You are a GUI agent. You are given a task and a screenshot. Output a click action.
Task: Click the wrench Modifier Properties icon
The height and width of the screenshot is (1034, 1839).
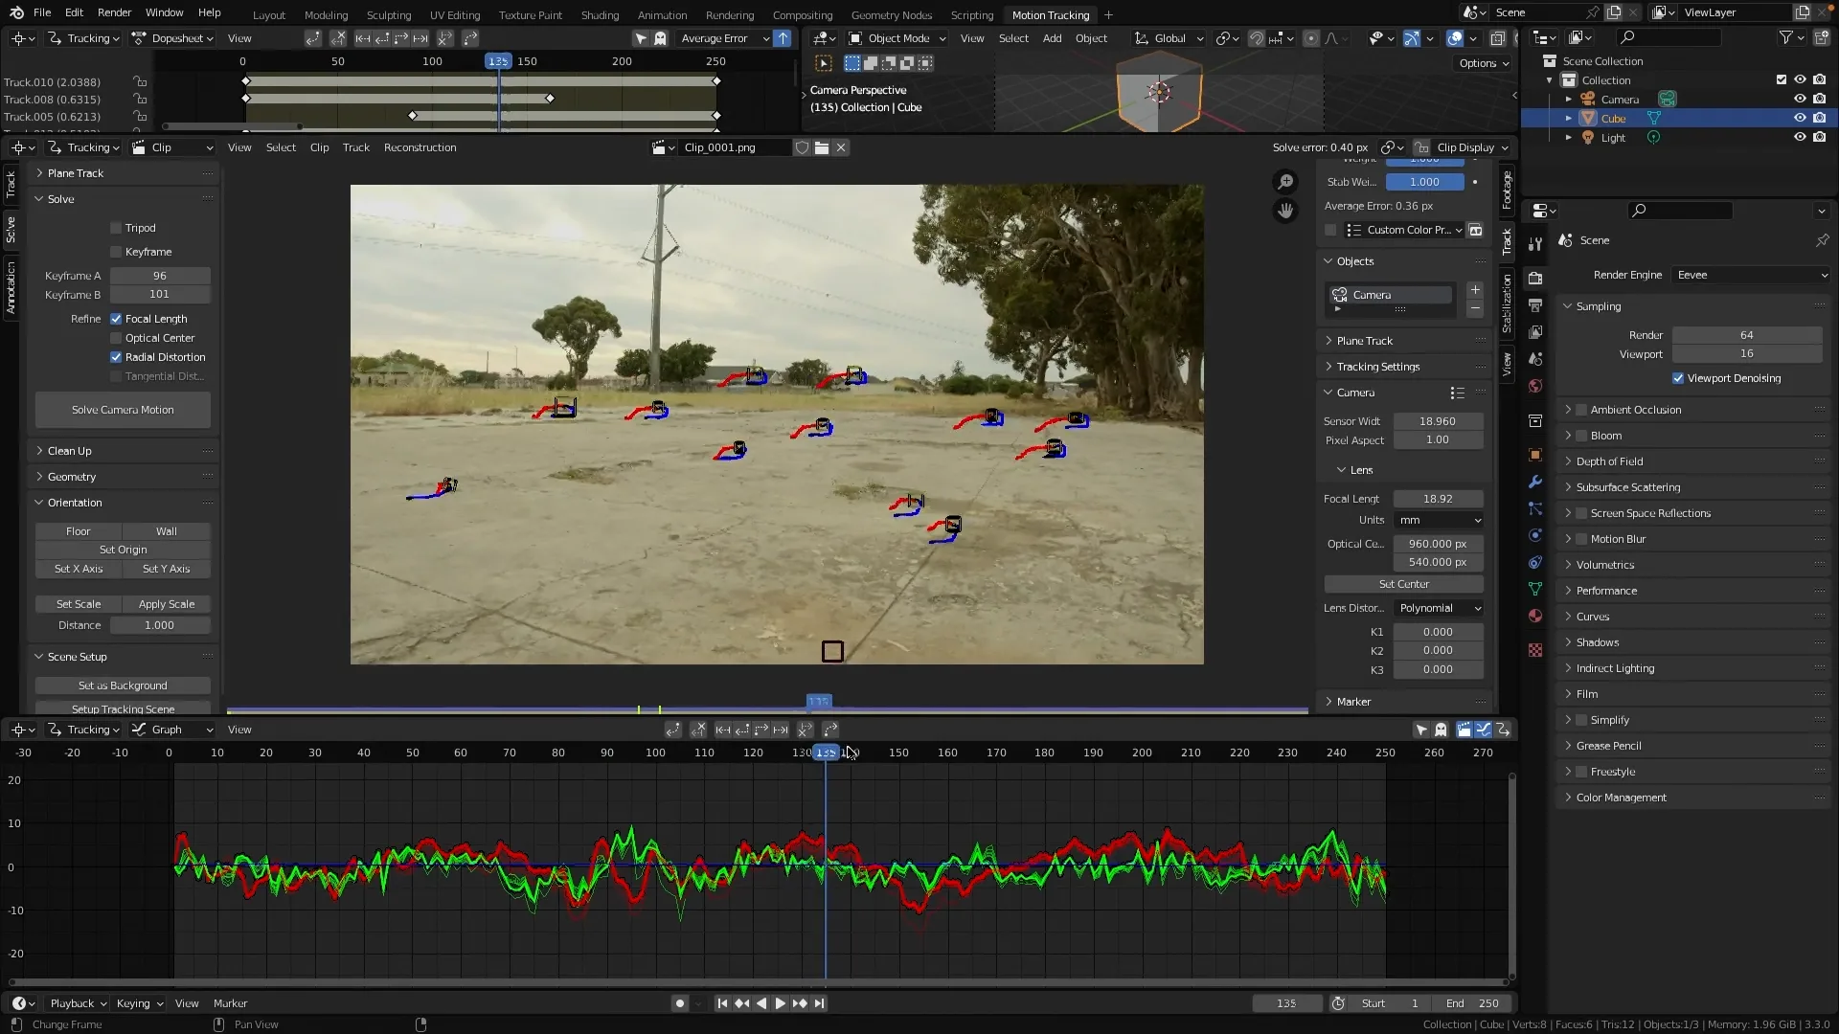pyautogui.click(x=1535, y=481)
